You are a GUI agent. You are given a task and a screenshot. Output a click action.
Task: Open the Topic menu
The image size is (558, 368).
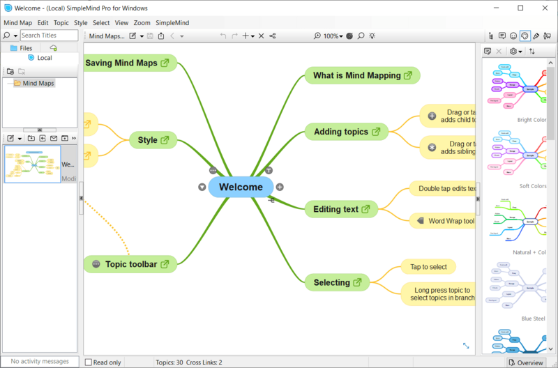[61, 23]
